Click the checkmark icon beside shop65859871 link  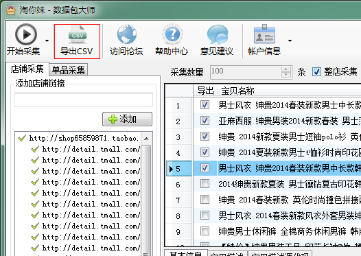click(22, 138)
